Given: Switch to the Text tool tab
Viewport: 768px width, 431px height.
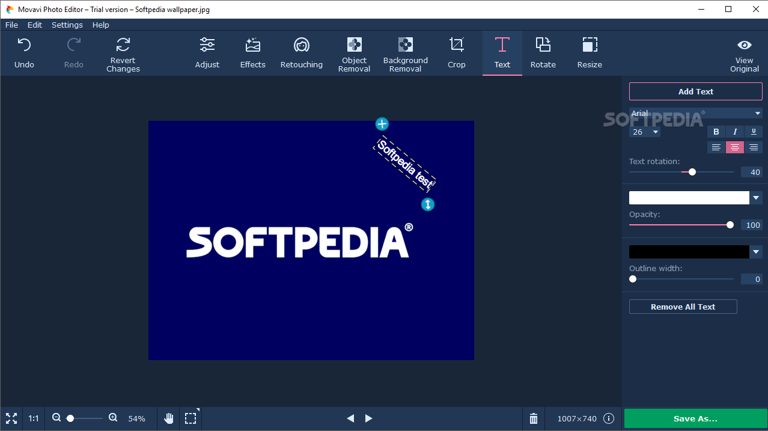Looking at the screenshot, I should [502, 53].
